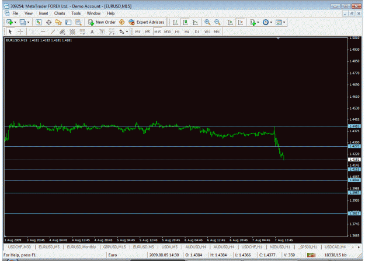This screenshot has height=261, width=365.
Task: Switch to the _SP500,H1 chart tab
Action: click(308, 247)
